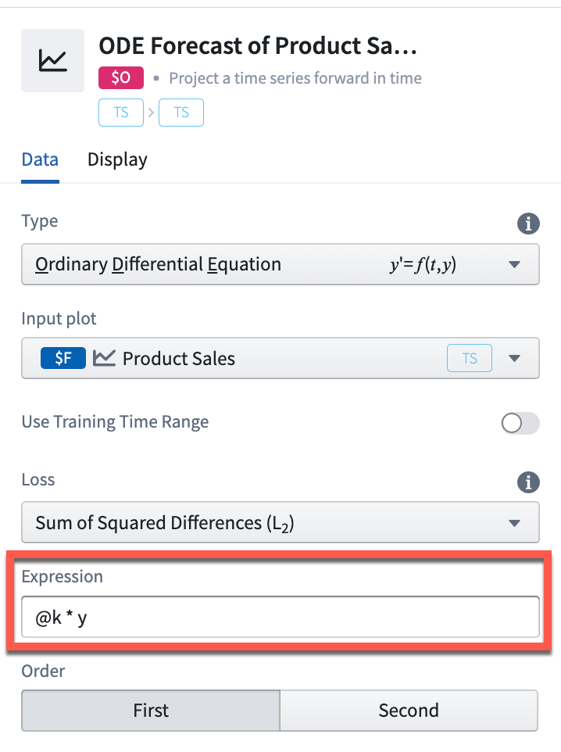Switch to the Display tab
This screenshot has height=752, width=561.
[x=117, y=159]
